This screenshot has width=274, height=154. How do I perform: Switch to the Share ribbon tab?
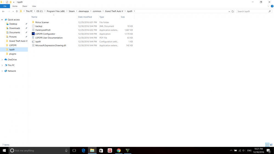click(x=25, y=6)
